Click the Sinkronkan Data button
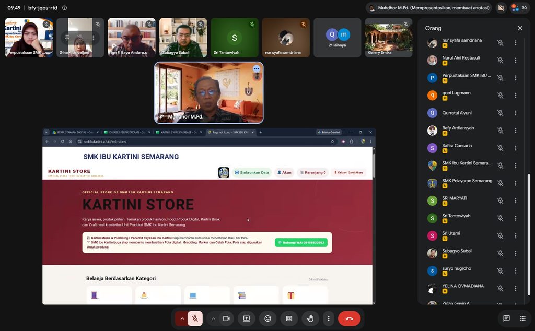This screenshot has width=535, height=331. click(252, 172)
